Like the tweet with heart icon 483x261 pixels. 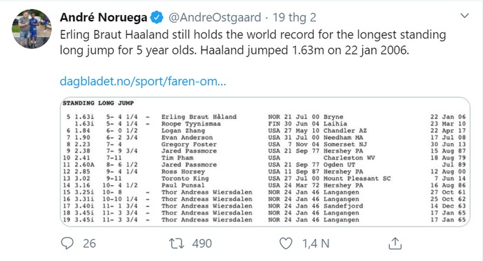tap(286, 244)
